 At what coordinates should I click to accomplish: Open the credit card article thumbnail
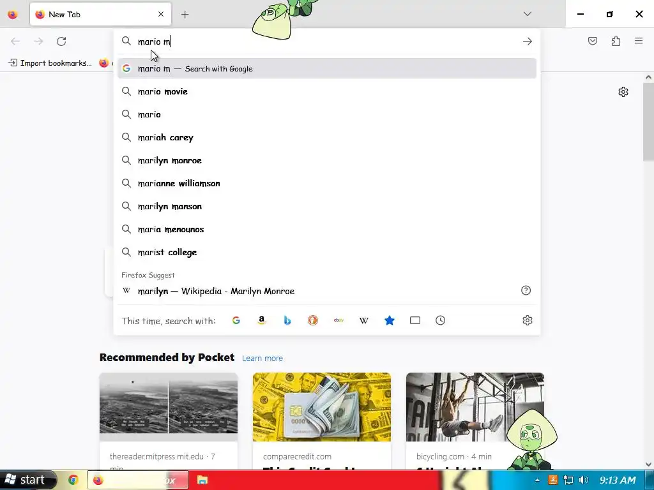click(x=322, y=407)
